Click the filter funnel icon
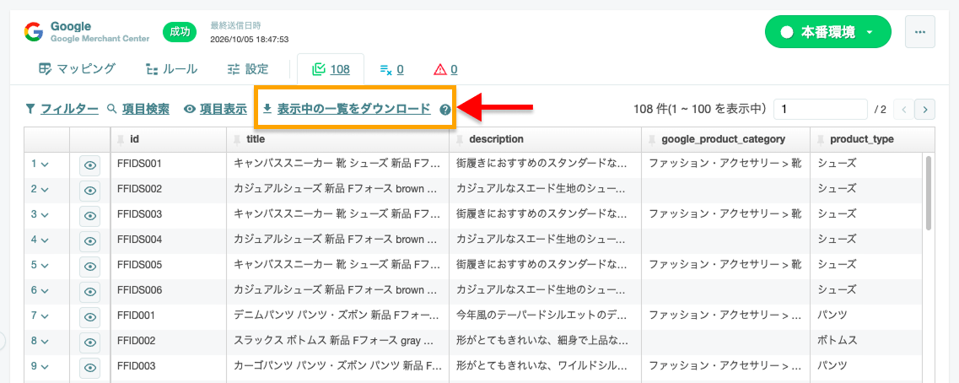Screen dimensions: 959x383 point(30,109)
